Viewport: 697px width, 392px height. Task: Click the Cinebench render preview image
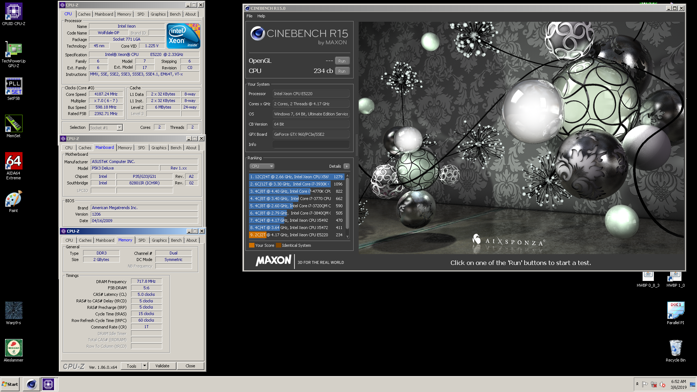[522, 138]
